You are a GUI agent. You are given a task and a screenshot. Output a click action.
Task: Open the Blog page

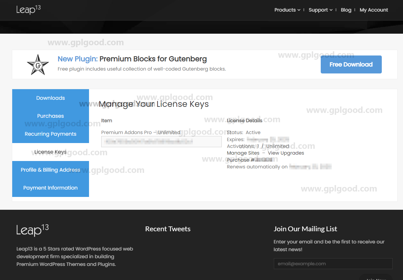point(346,10)
